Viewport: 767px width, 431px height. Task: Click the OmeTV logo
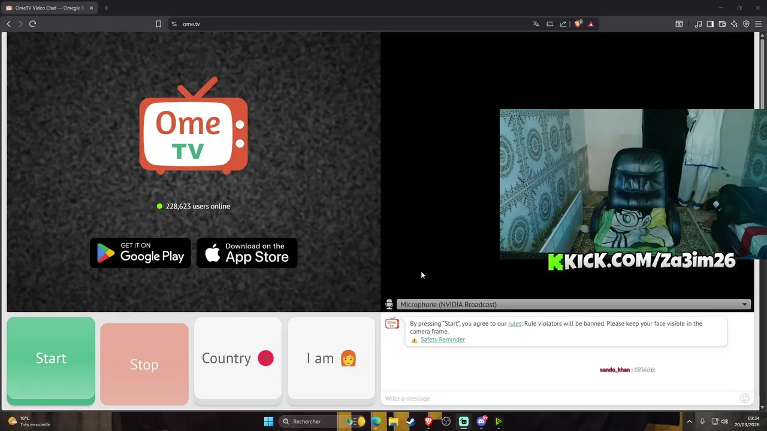(194, 126)
